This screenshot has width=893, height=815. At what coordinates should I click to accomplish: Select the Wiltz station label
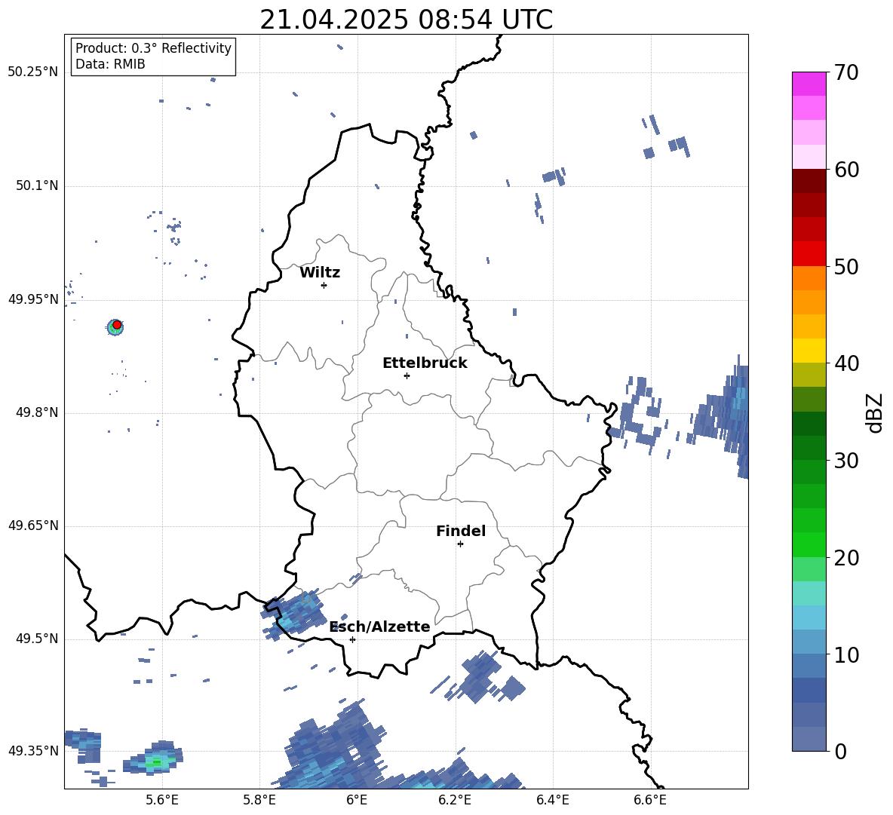tap(320, 273)
